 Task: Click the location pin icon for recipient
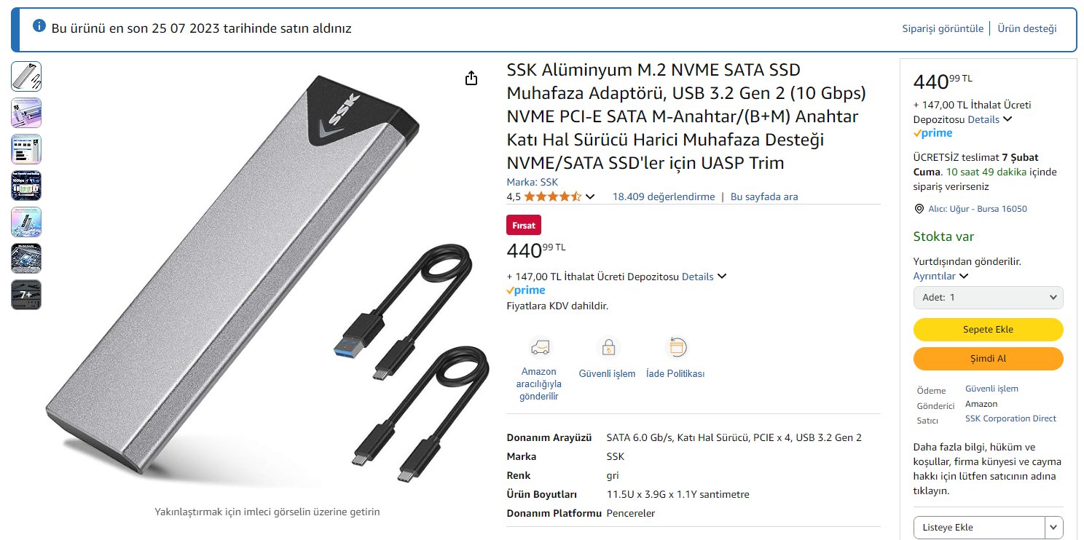pos(919,209)
